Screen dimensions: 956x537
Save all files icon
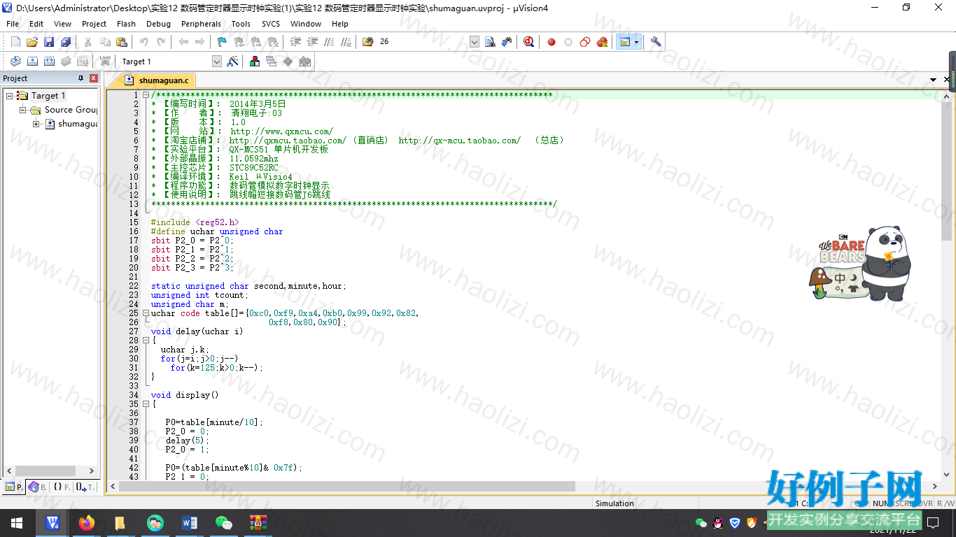point(66,42)
